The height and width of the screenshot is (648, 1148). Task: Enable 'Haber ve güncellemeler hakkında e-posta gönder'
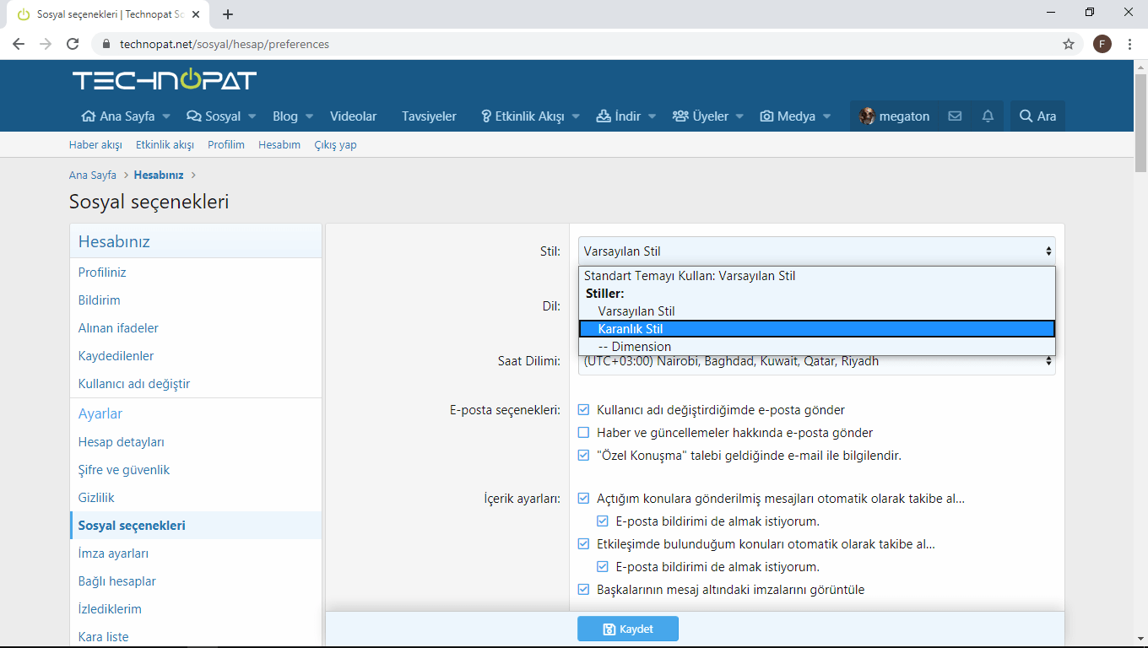point(583,433)
